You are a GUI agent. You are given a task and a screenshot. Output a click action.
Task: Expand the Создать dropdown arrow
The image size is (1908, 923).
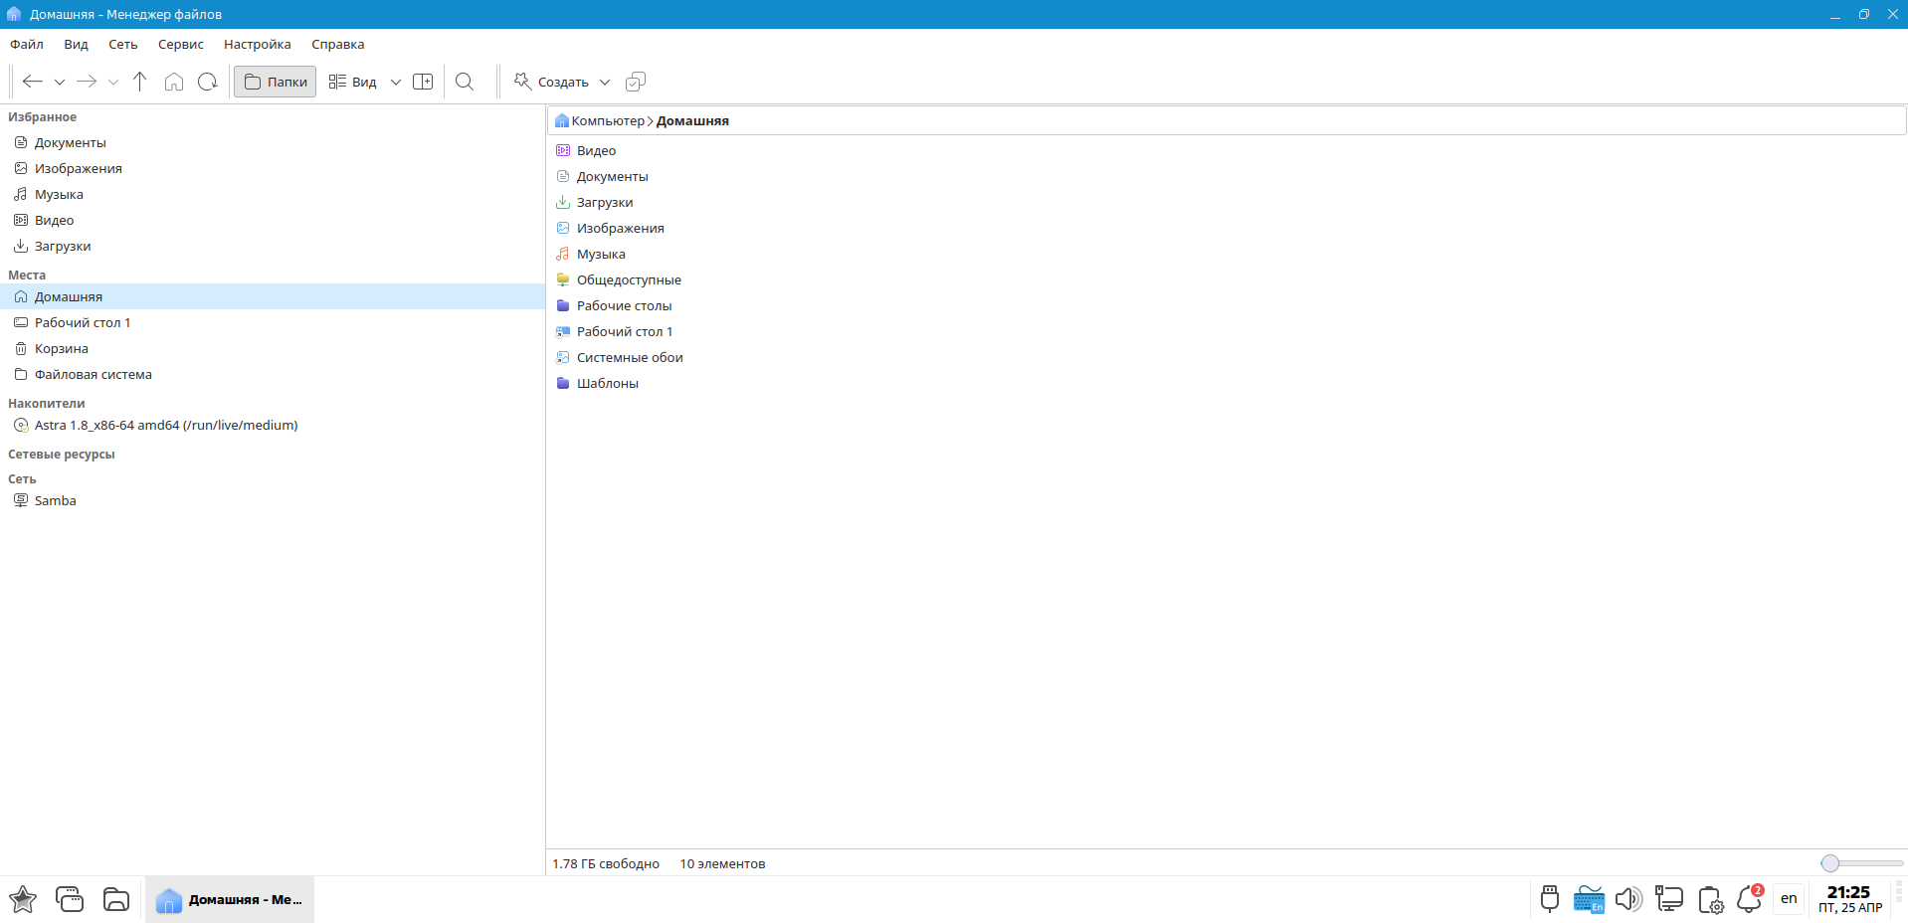click(x=605, y=83)
